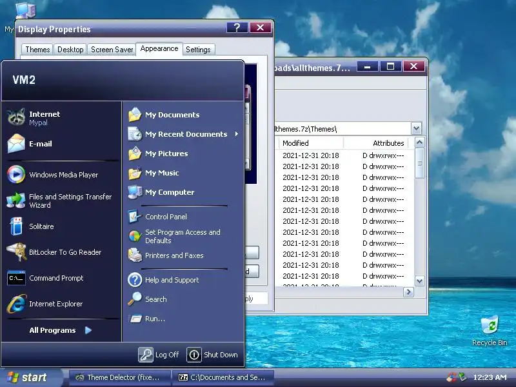Maximize the 7-Zip allthemes window
516x387 pixels.
[390, 66]
